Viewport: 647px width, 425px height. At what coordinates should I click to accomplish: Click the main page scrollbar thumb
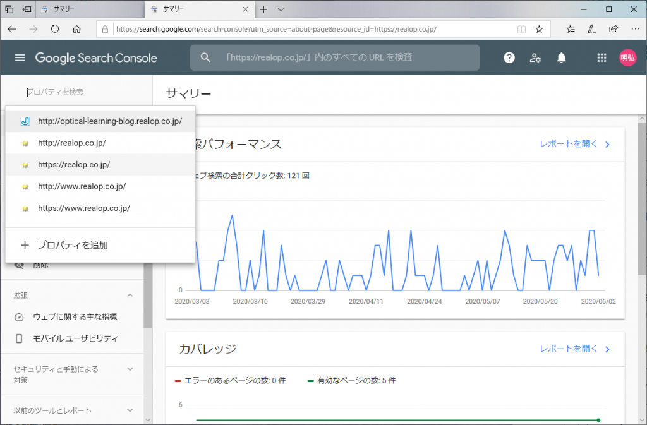(642, 199)
